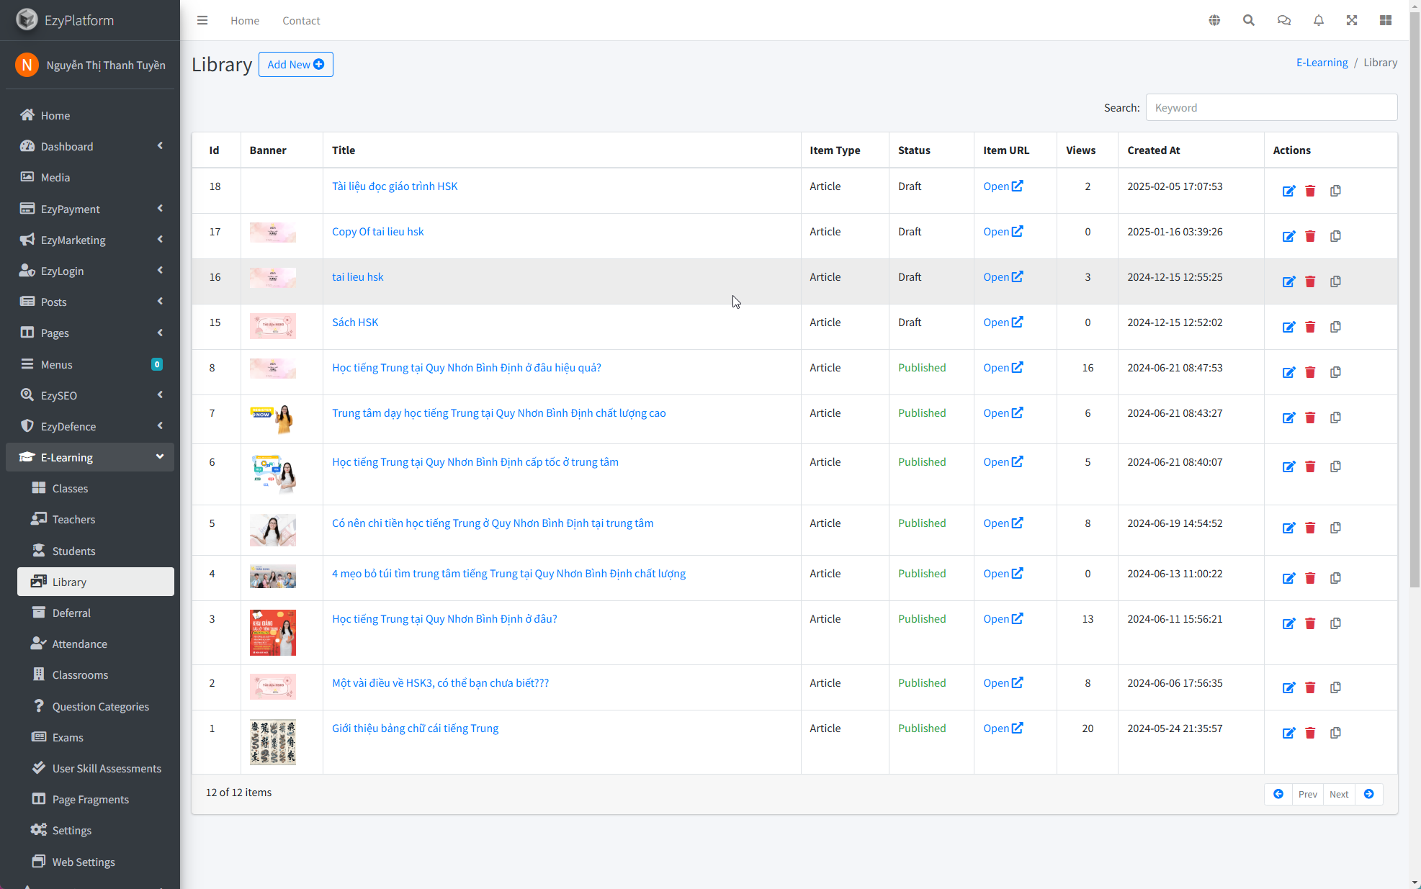Delete item 18 using trash icon
The image size is (1421, 889).
(x=1310, y=191)
